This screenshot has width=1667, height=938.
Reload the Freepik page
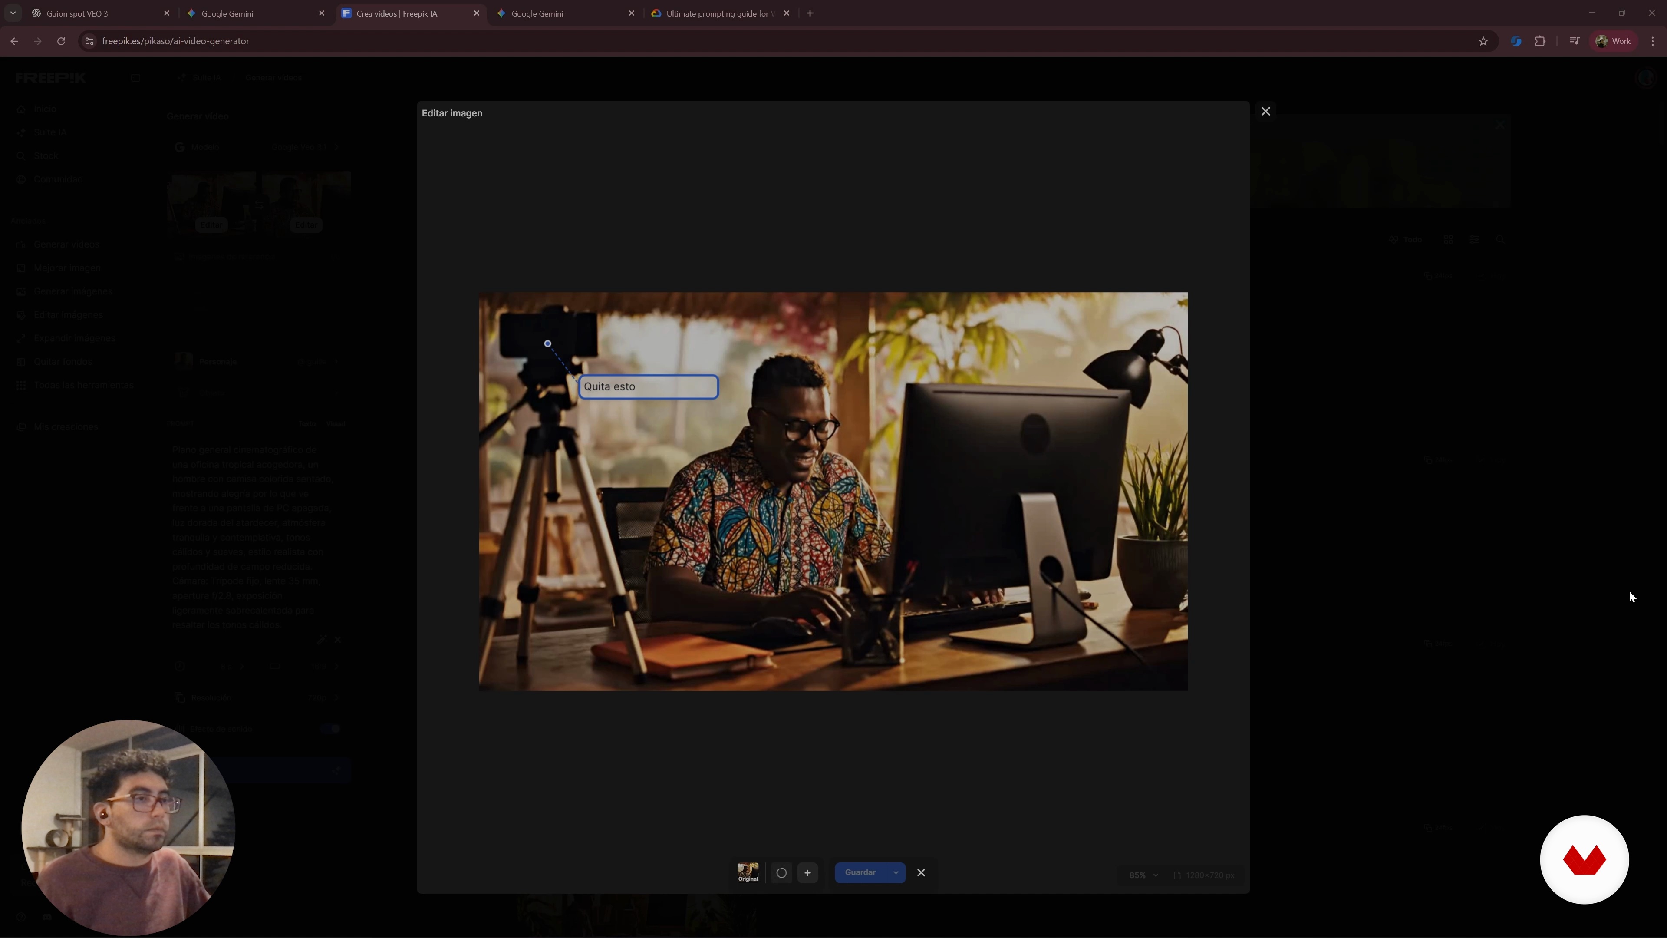(x=61, y=41)
